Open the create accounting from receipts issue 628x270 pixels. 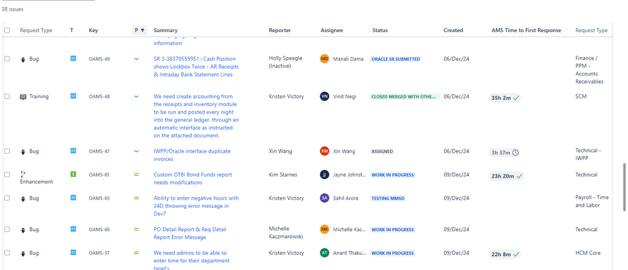(196, 116)
